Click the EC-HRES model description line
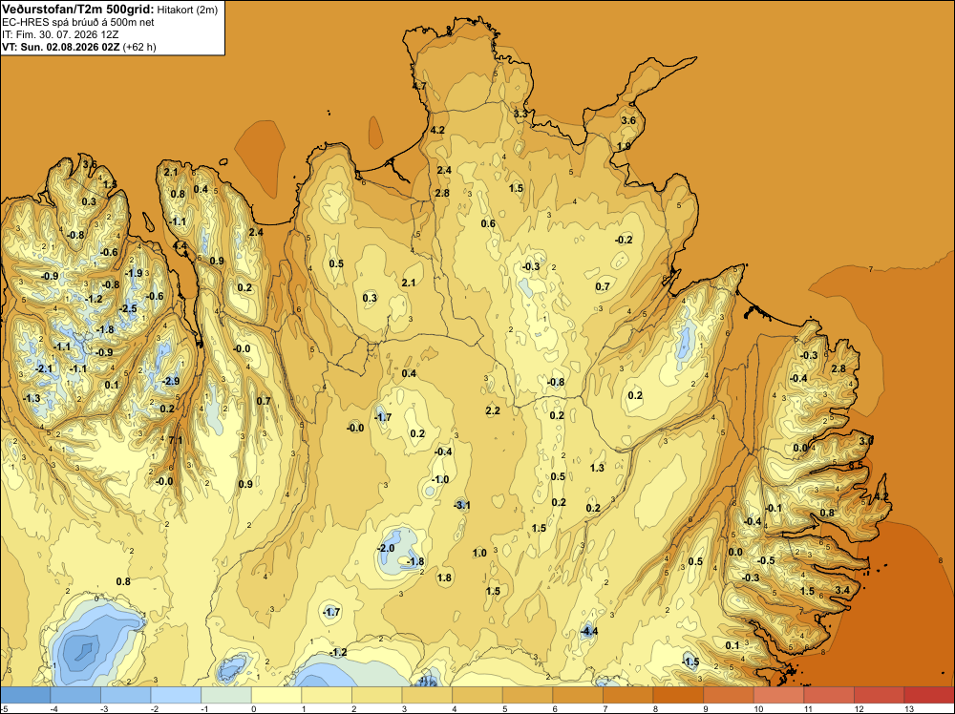955x714 pixels. (78, 22)
